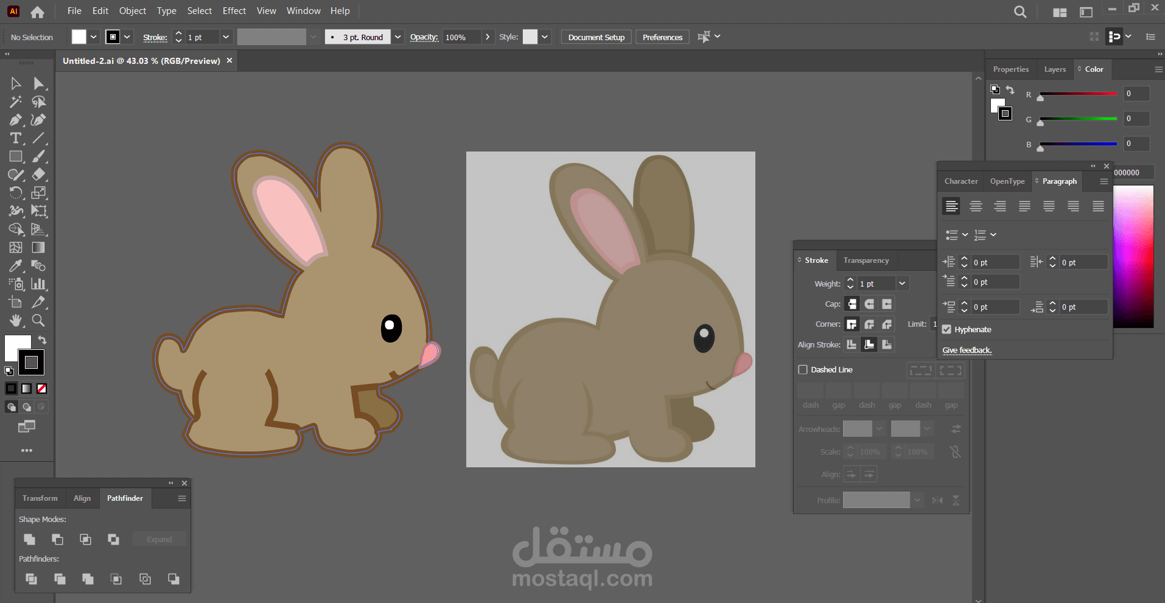Click the red R color slider

[x=1078, y=94]
